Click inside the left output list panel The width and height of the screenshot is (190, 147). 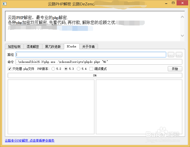click(51, 107)
